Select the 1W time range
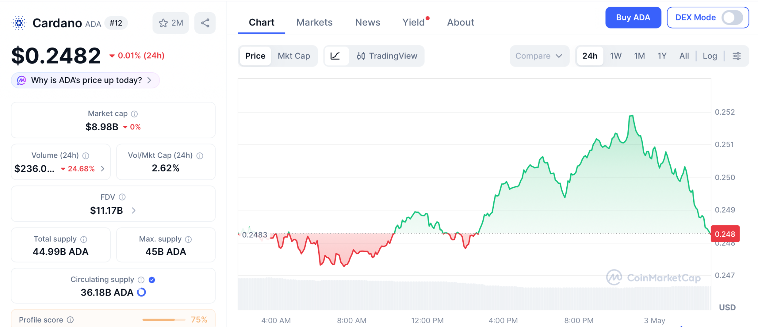The image size is (758, 327). coord(616,56)
